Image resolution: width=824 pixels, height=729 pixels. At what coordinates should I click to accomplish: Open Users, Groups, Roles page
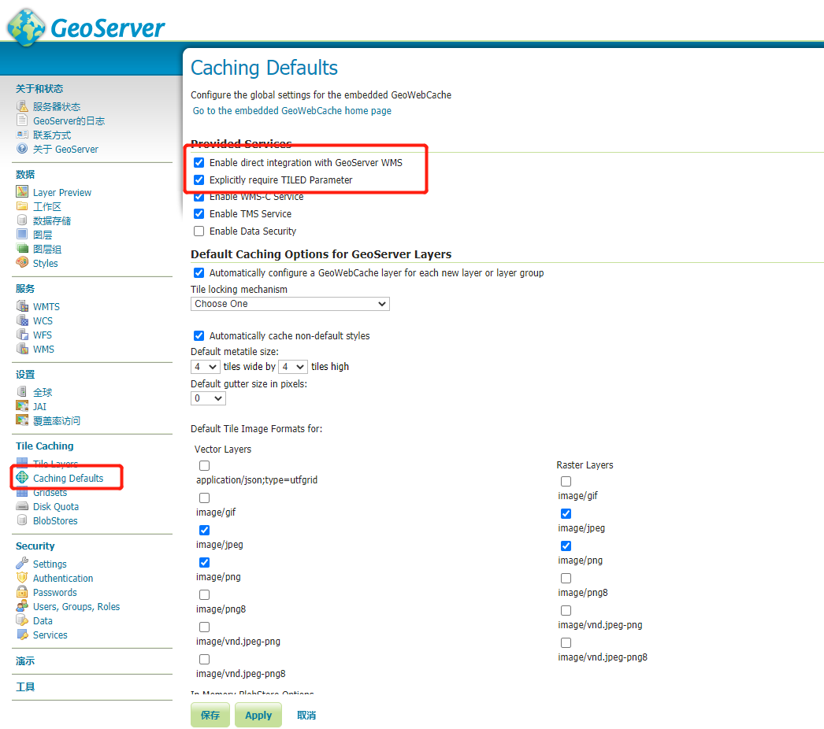pos(76,606)
